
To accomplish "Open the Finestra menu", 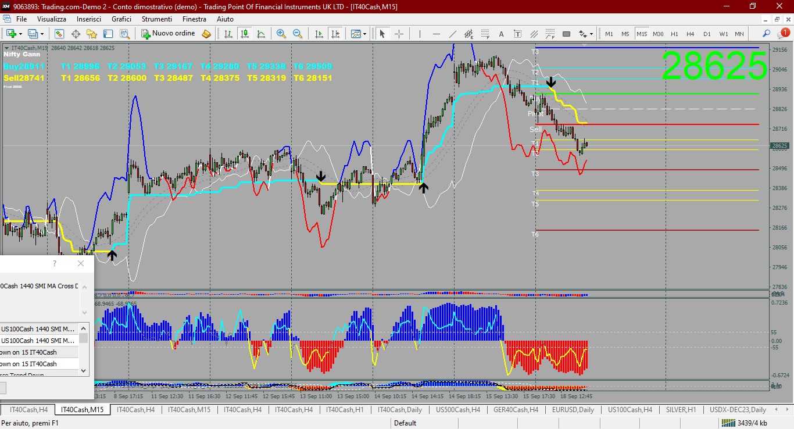I will tap(194, 19).
